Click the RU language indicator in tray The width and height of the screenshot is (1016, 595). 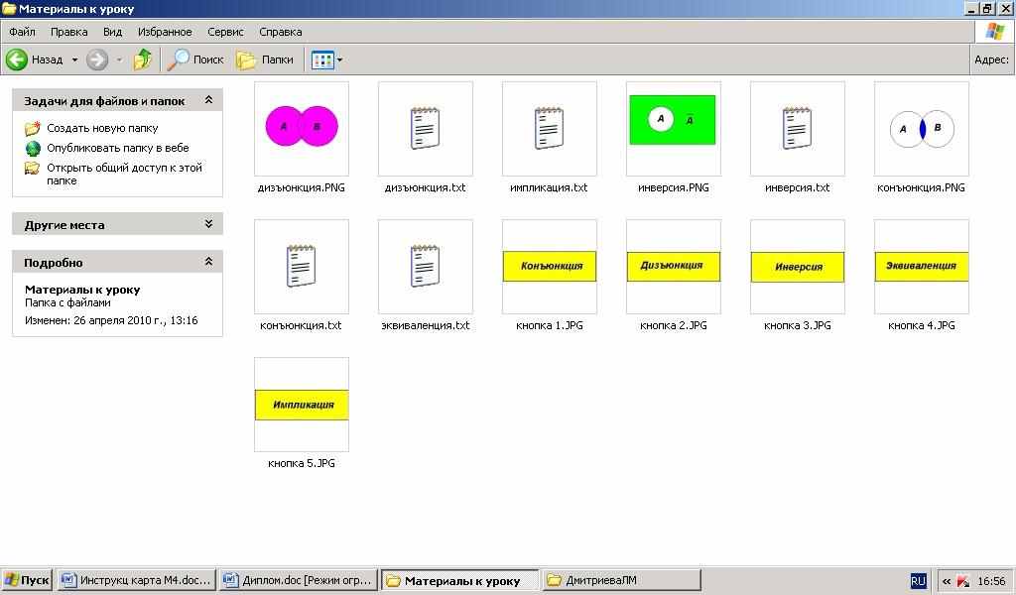coord(918,581)
